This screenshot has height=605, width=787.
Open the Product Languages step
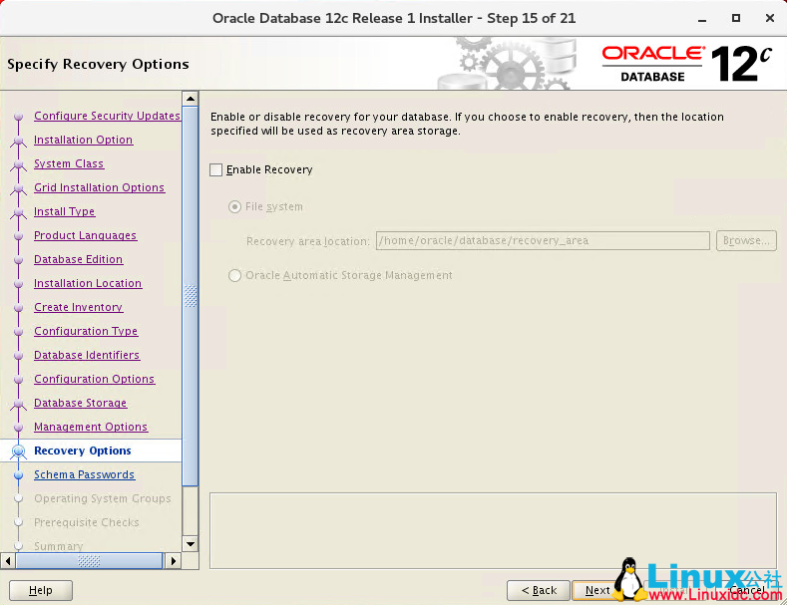(86, 236)
